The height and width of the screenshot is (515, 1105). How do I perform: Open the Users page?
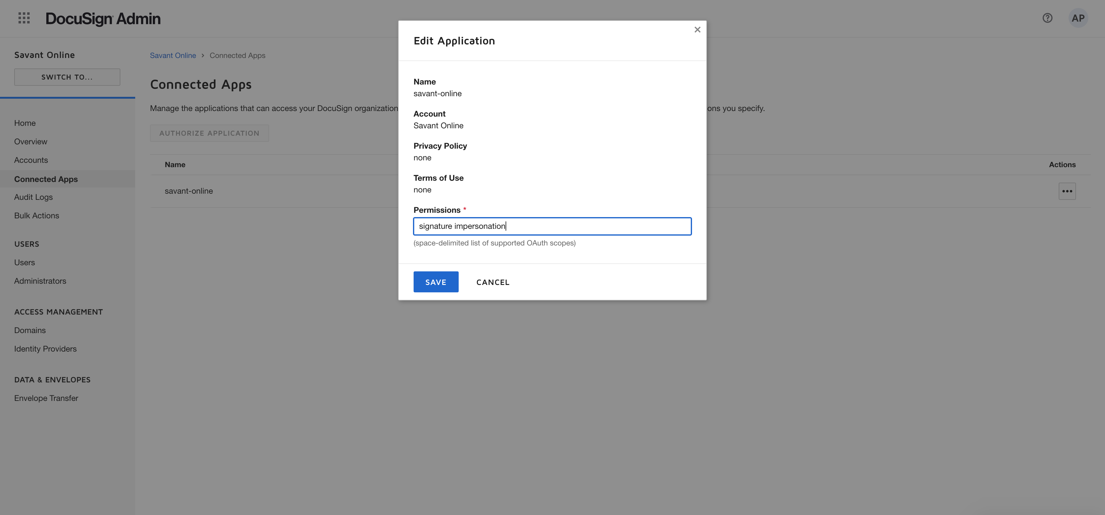click(24, 262)
